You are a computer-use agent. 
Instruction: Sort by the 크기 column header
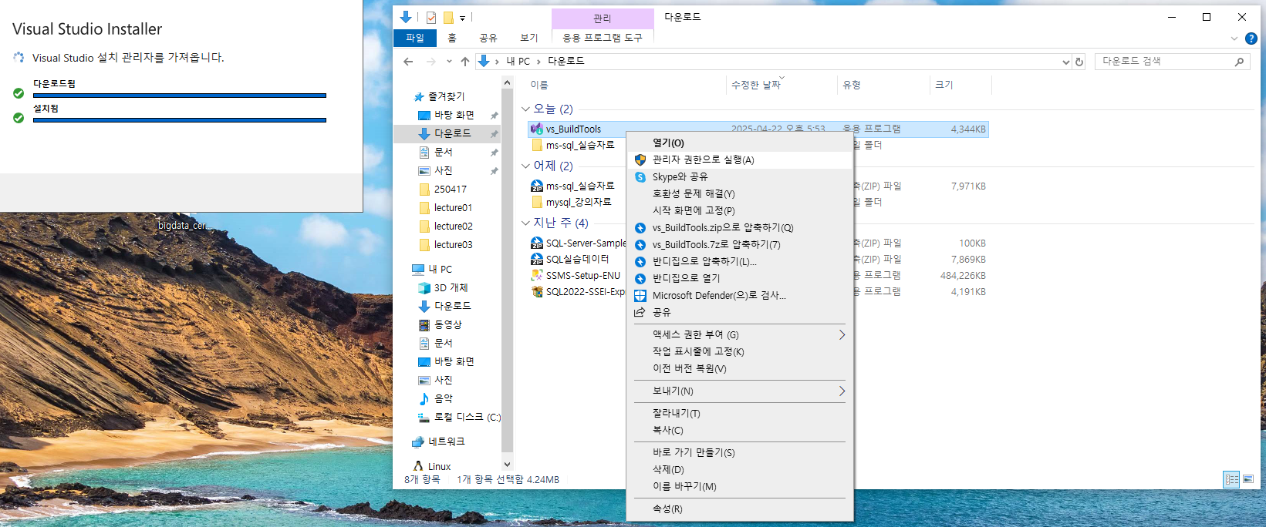[960, 85]
